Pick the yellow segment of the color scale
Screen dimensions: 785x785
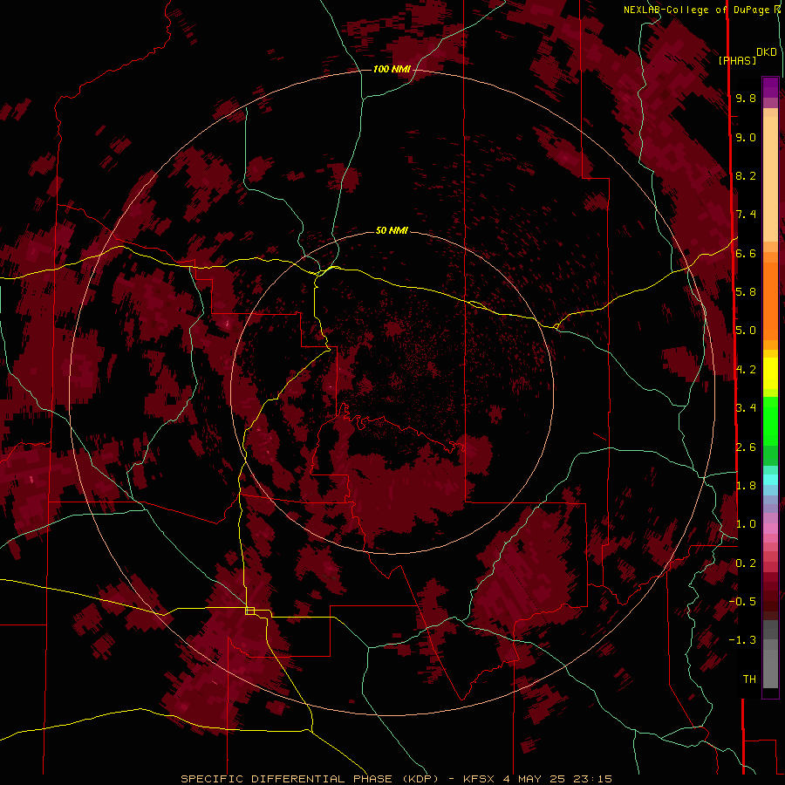[770, 373]
